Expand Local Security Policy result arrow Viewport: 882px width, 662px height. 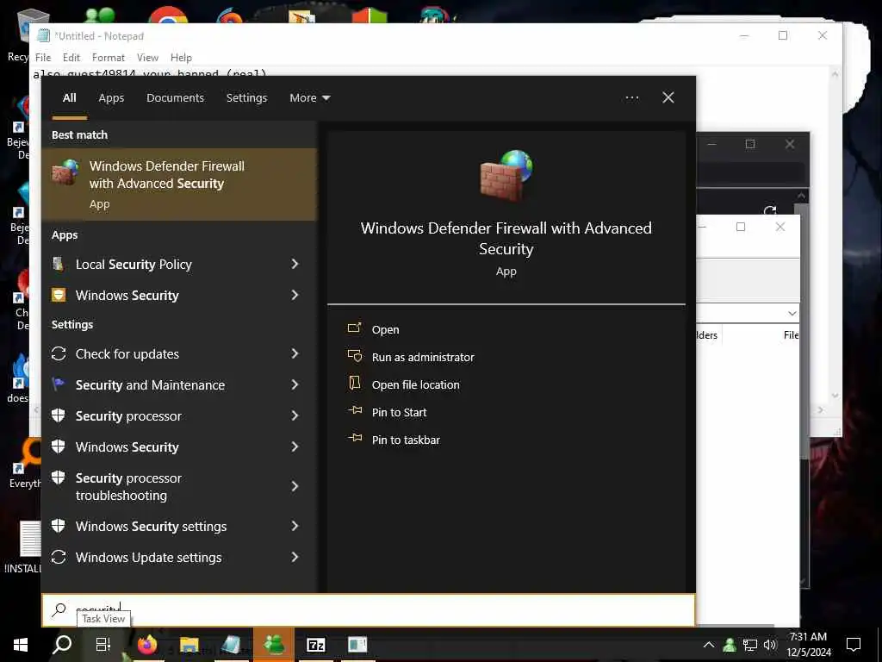pyautogui.click(x=295, y=264)
